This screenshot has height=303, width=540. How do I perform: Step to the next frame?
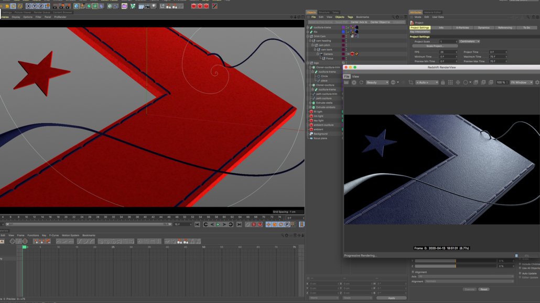tap(224, 225)
